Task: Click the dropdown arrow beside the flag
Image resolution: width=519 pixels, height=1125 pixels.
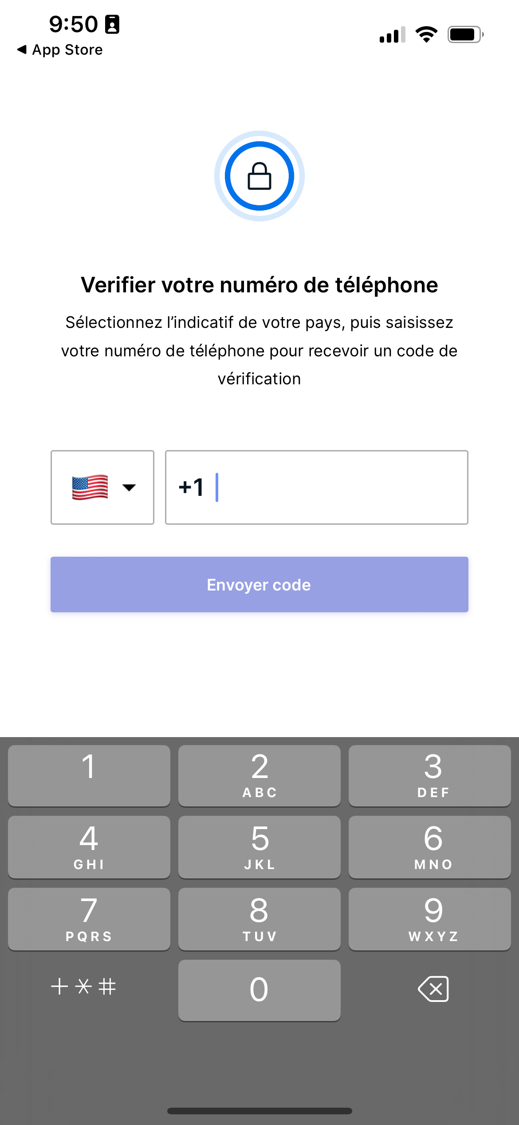Action: tap(129, 487)
